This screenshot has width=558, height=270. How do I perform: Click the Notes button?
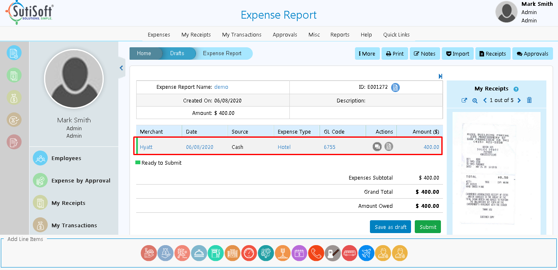point(425,54)
